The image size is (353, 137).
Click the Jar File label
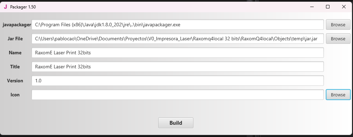[15, 39]
